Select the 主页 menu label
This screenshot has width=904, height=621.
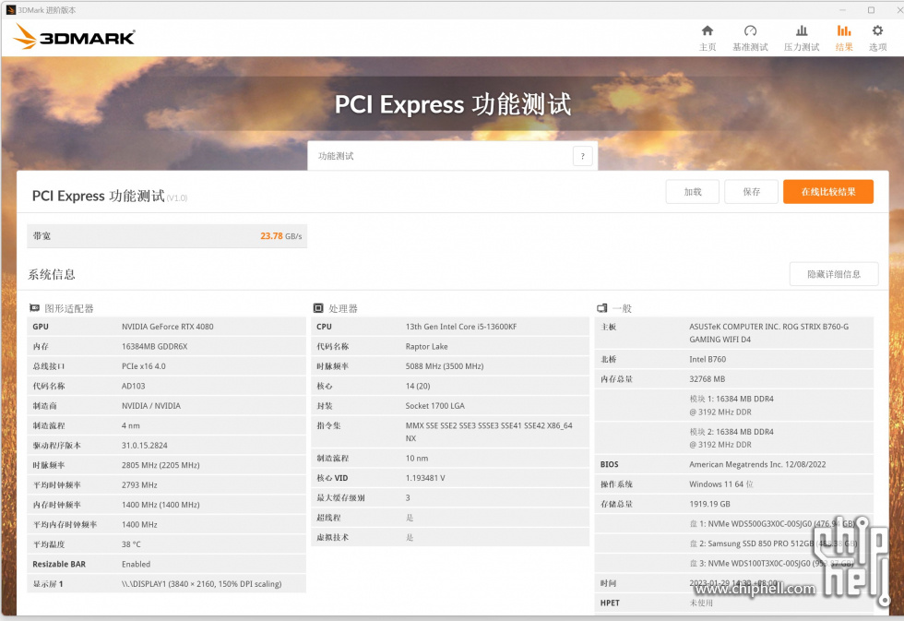(x=708, y=47)
